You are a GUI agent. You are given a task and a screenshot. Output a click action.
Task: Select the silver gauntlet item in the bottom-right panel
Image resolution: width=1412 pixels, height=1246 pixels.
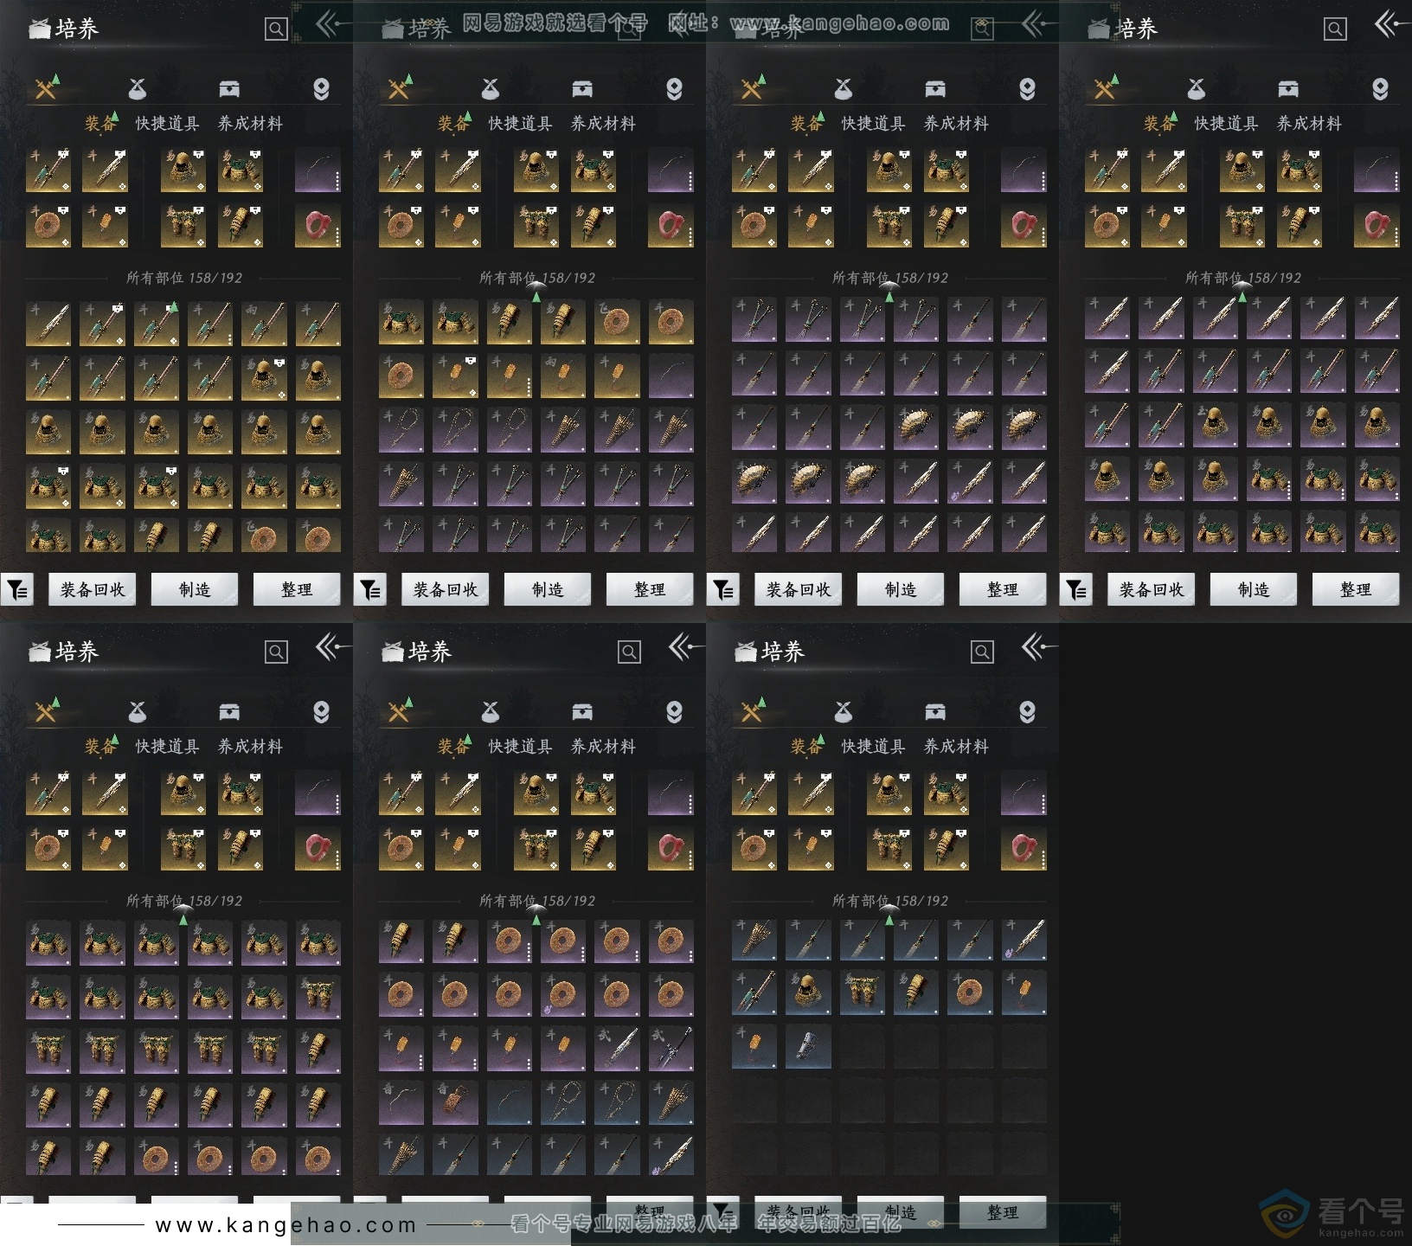(809, 1047)
